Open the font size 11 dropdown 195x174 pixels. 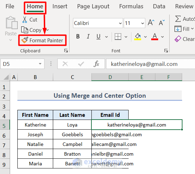tap(143, 23)
